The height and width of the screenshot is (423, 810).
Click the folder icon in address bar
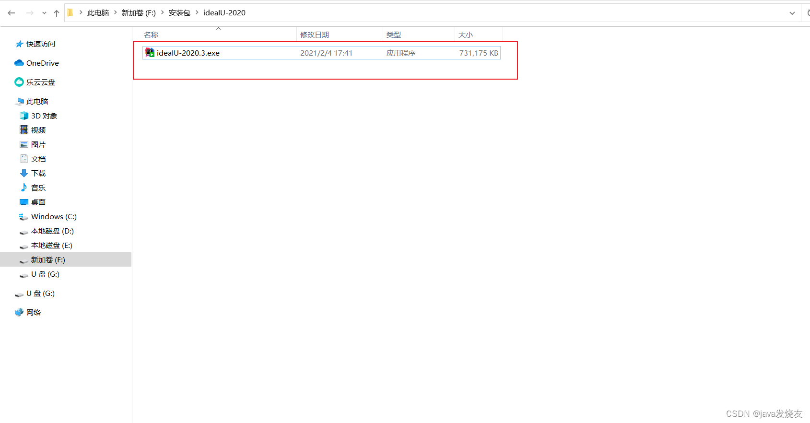tap(70, 12)
